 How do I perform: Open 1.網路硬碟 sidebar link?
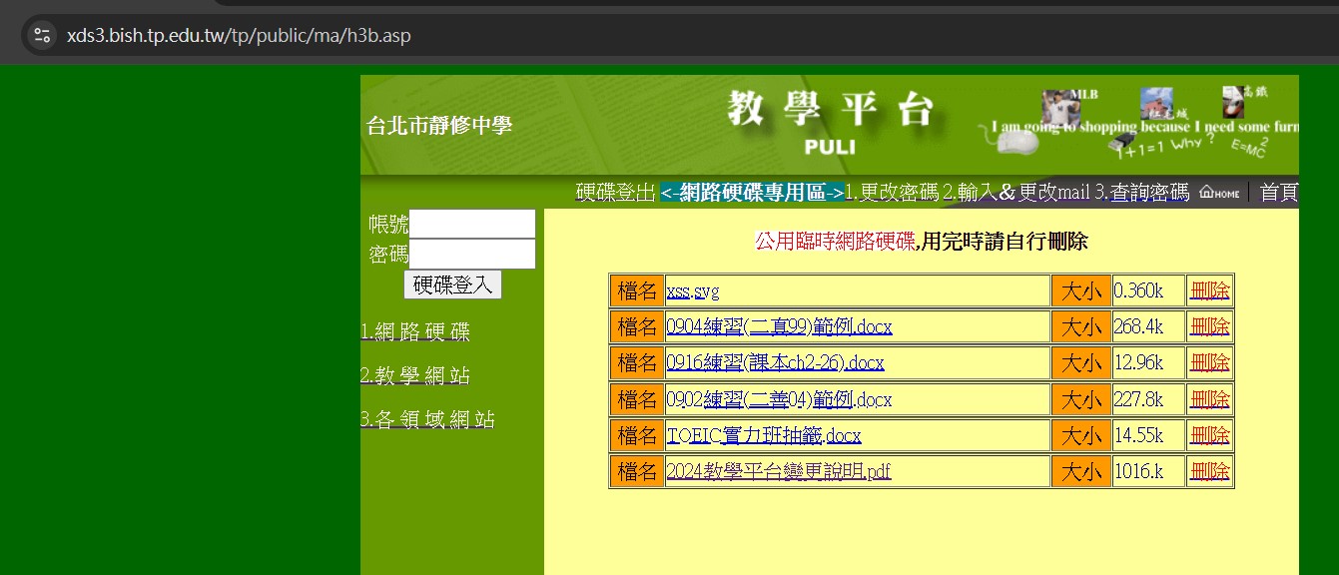coord(415,332)
